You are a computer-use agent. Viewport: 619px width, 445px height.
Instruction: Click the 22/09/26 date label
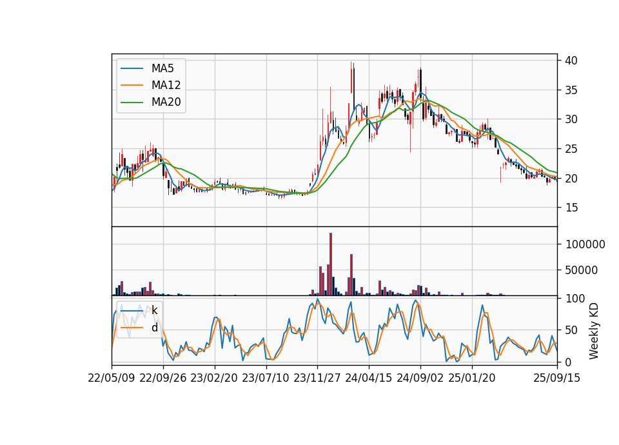point(163,378)
